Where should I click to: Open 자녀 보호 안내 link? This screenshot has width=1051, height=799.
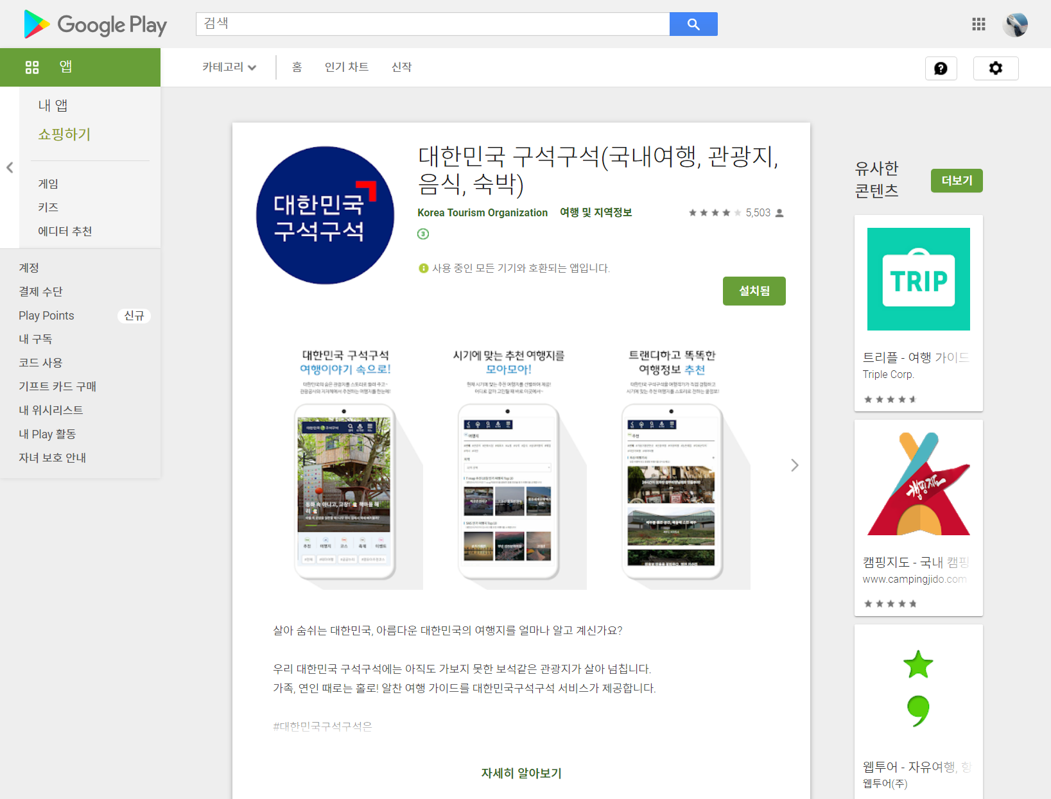tap(52, 458)
